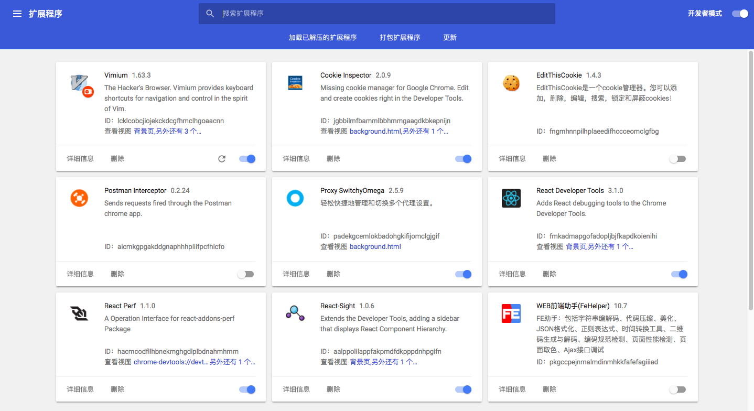Click the Vimium extension icon
The height and width of the screenshot is (411, 754).
point(82,85)
